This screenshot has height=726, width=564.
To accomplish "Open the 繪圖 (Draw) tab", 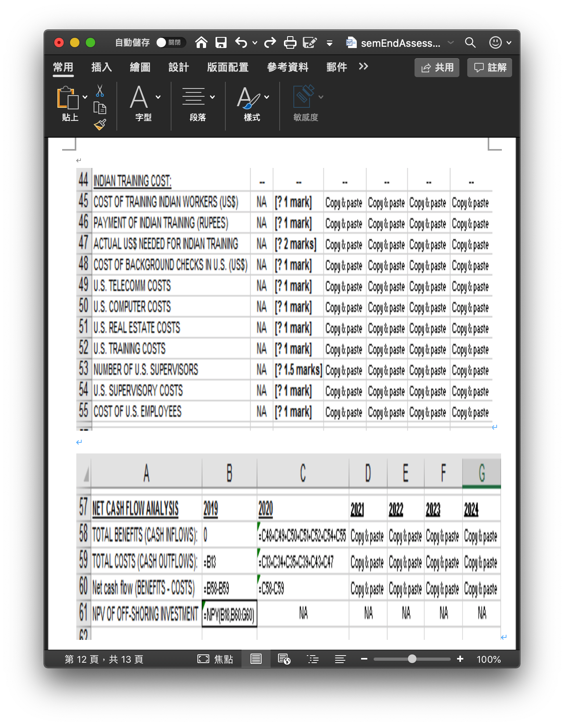I will pyautogui.click(x=140, y=67).
